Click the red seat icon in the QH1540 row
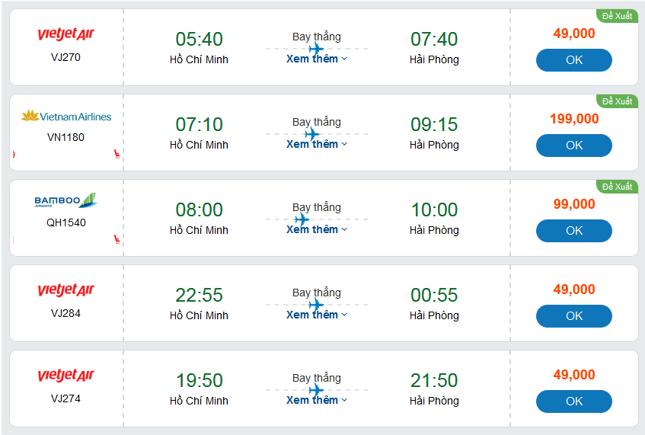645x435 pixels. pos(117,239)
